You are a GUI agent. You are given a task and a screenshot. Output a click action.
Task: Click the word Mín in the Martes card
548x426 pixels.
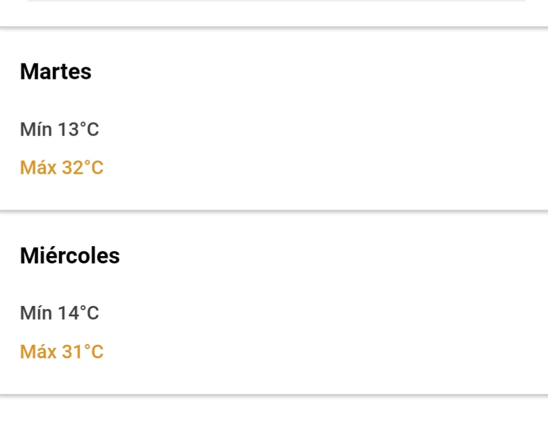[x=36, y=129]
